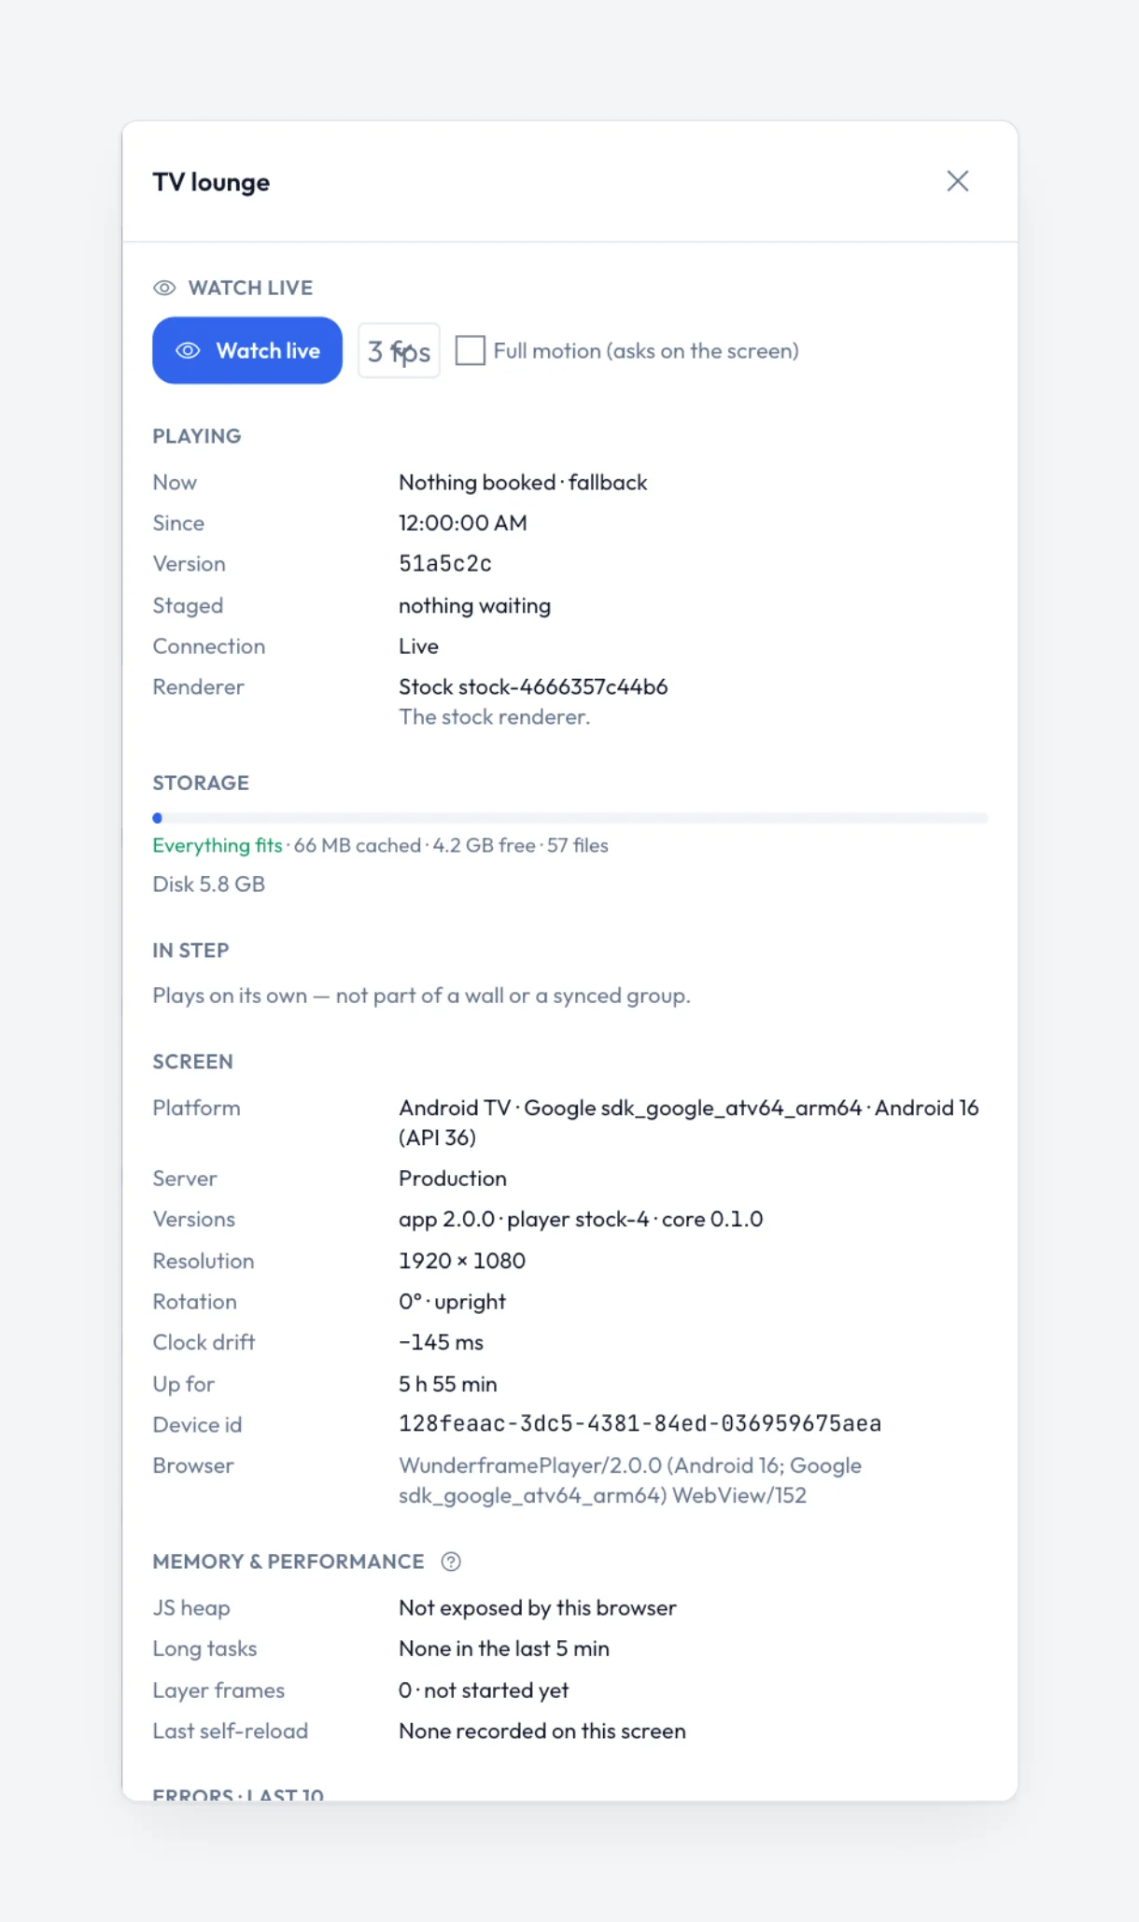
Task: Click the −145 ms clock drift value
Action: click(442, 1342)
